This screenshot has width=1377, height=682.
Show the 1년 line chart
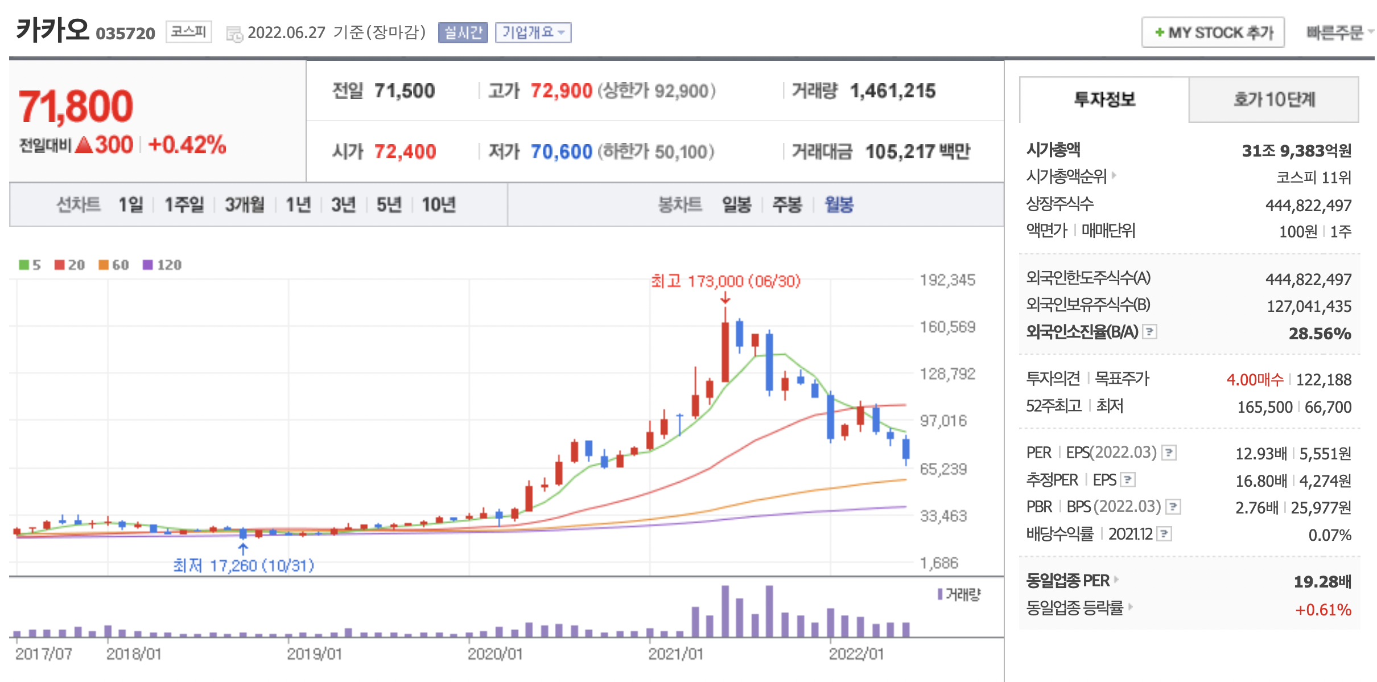click(298, 204)
